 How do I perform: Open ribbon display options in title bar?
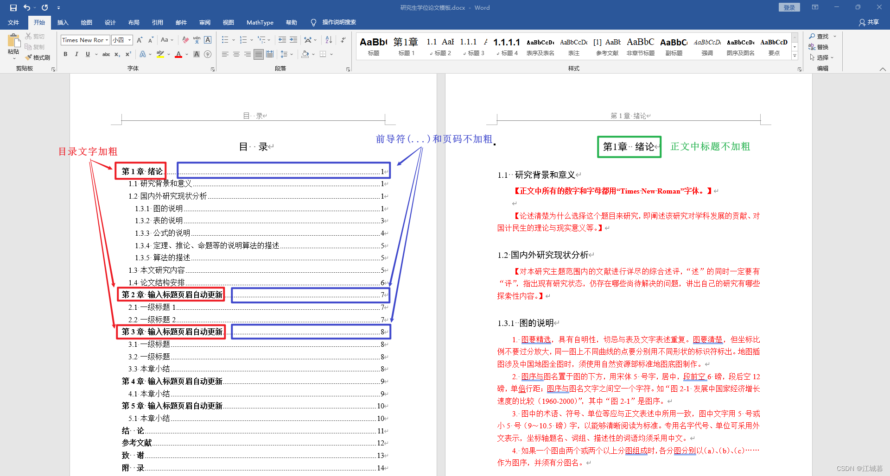[x=815, y=7]
